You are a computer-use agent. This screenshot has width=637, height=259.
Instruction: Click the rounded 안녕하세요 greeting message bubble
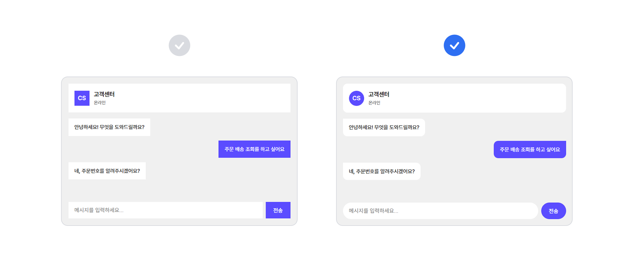[x=384, y=128]
